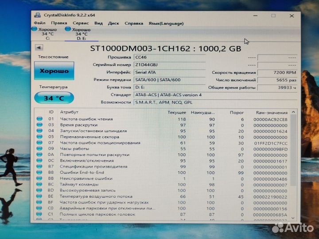The width and height of the screenshot is (319, 239).
Task: Select the Частота ошибок чтения row
Action: pyautogui.click(x=162, y=119)
